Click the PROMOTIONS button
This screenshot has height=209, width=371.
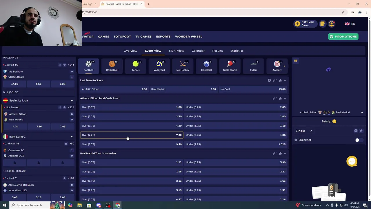[x=343, y=37]
